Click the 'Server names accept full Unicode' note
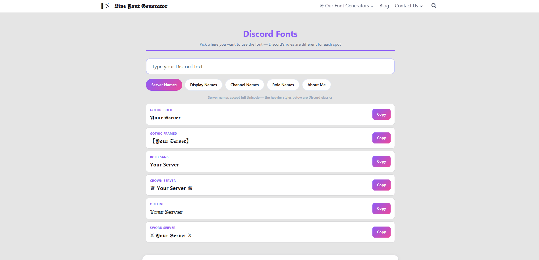Screen dimensions: 539x260 (x=270, y=98)
